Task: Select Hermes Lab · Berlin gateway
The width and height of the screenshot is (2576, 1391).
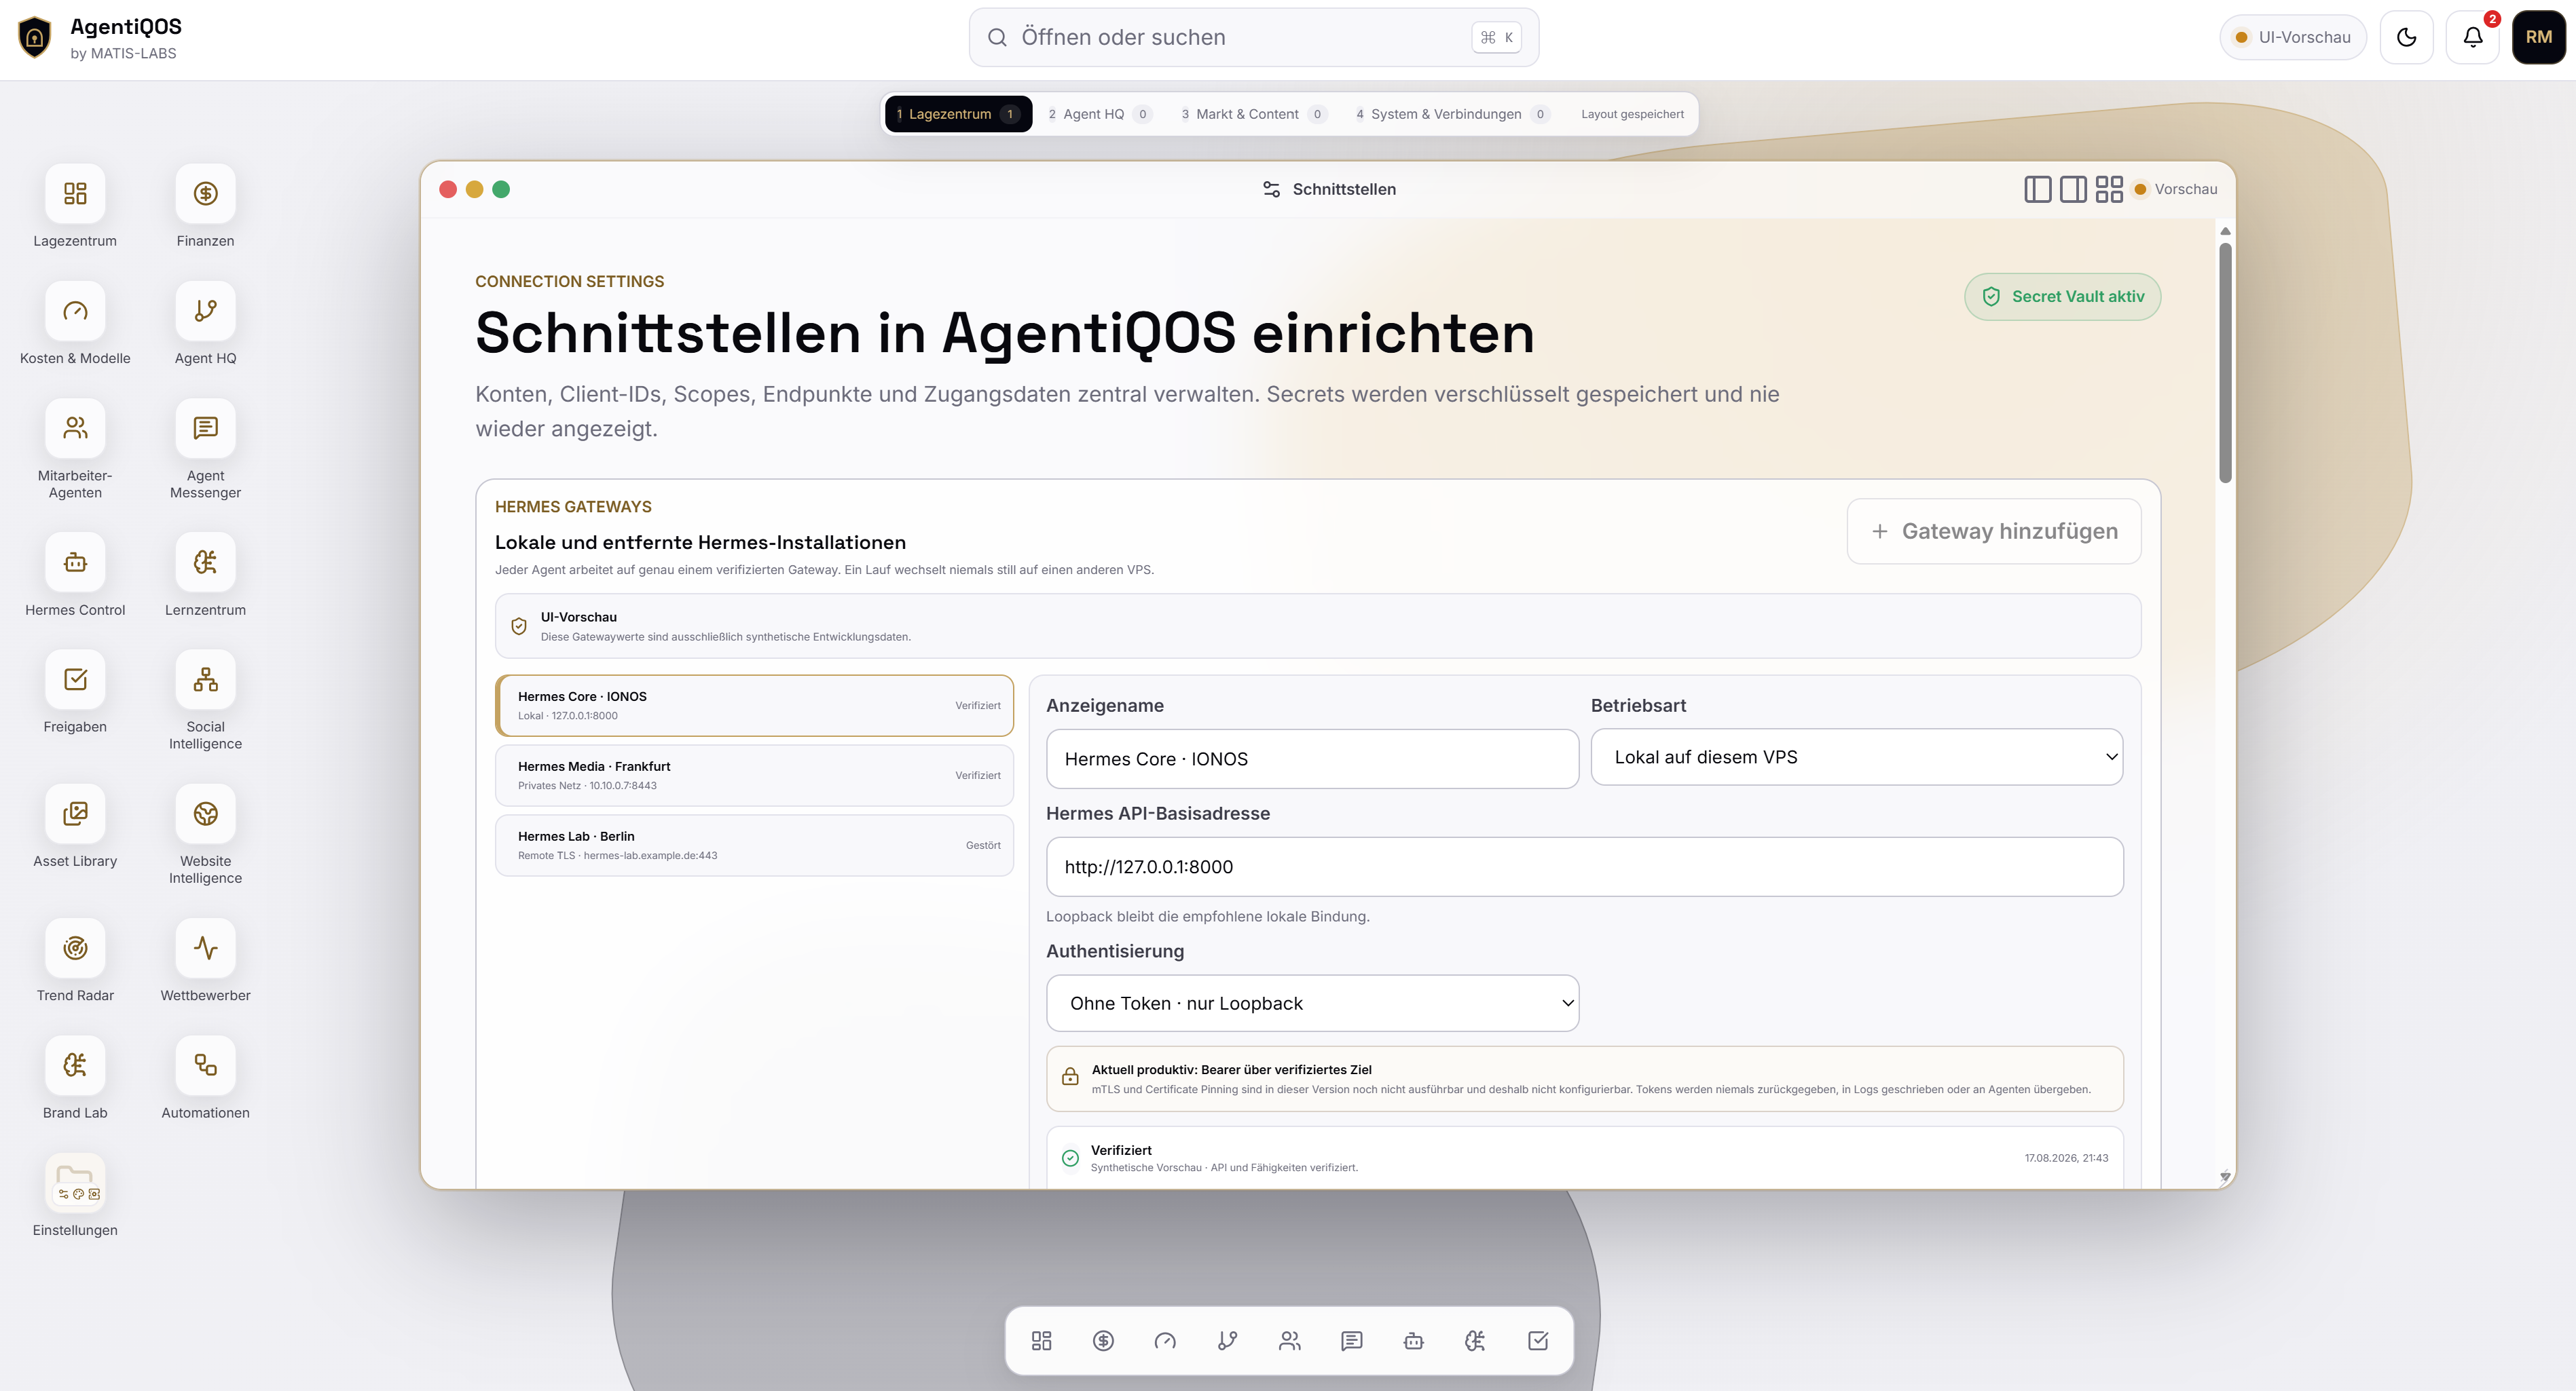Action: pyautogui.click(x=754, y=845)
